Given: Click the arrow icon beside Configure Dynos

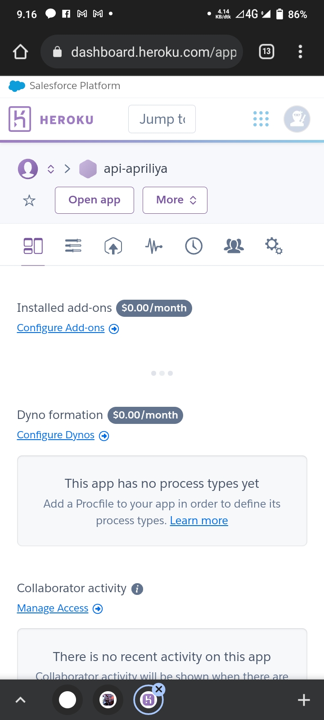Looking at the screenshot, I should coord(104,436).
